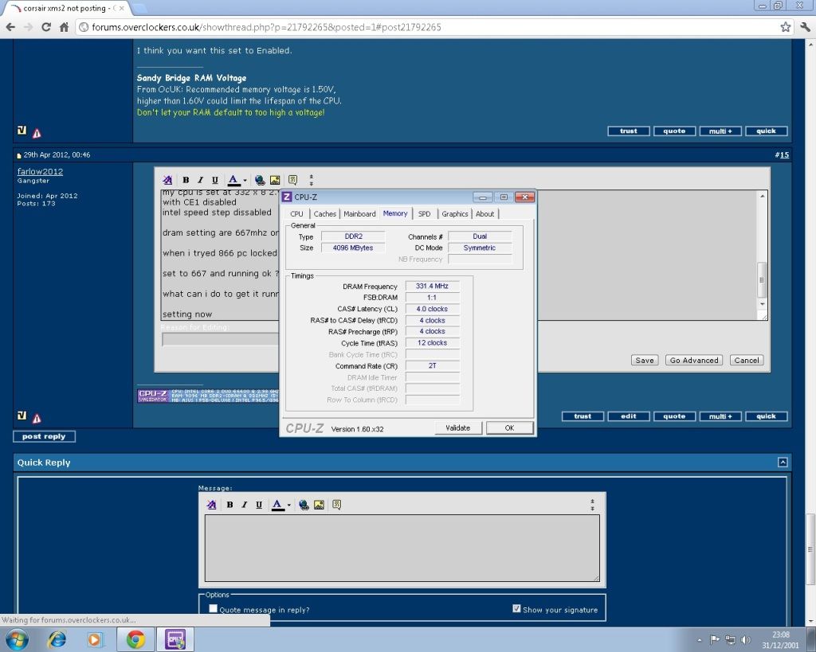Click Italic in the Quick Reply toolbar
This screenshot has height=652, width=816.
pos(244,505)
